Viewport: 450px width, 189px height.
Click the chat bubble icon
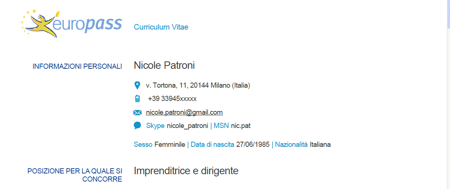(137, 126)
